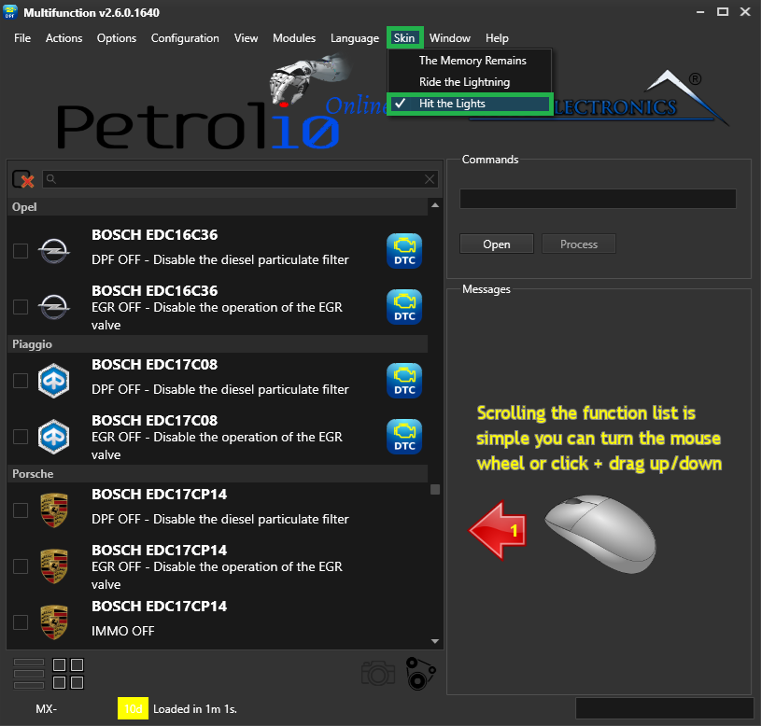Click the Open button
Viewport: 761px width, 726px height.
tap(497, 244)
